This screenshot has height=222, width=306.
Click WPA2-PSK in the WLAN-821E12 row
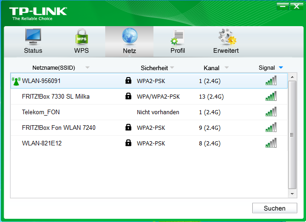151,143
